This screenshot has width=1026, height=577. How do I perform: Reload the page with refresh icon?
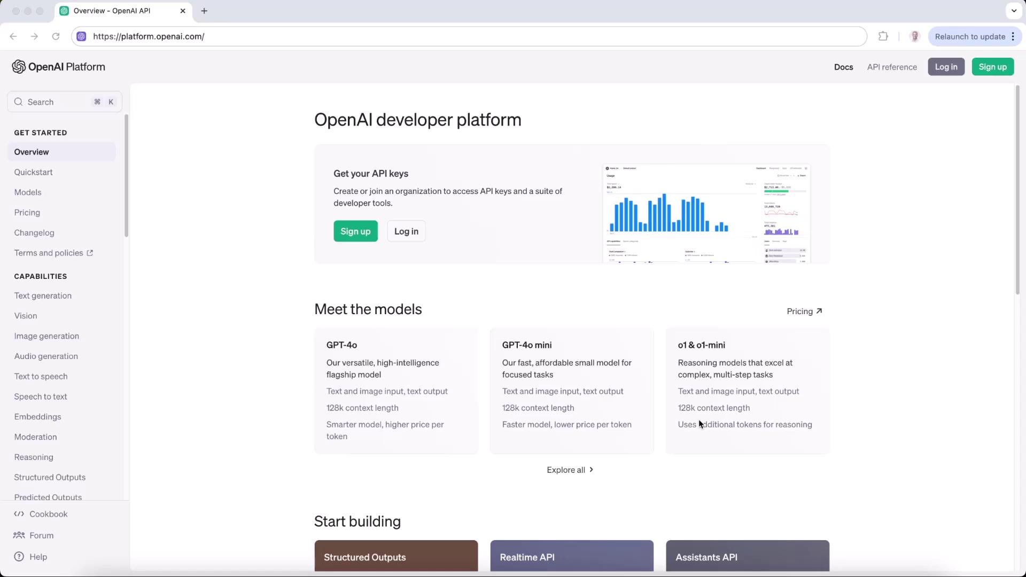pos(56,36)
